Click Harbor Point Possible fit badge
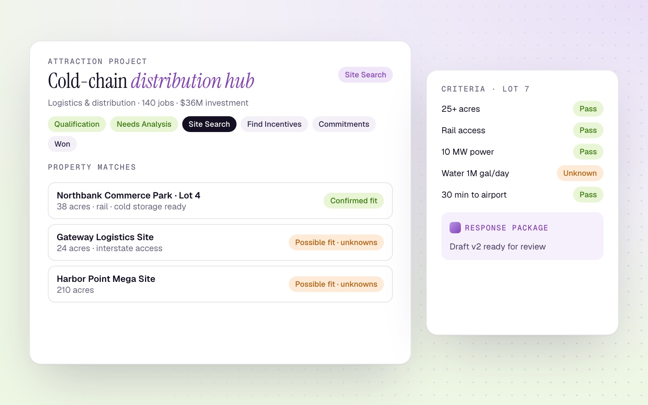The height and width of the screenshot is (405, 648). point(336,284)
